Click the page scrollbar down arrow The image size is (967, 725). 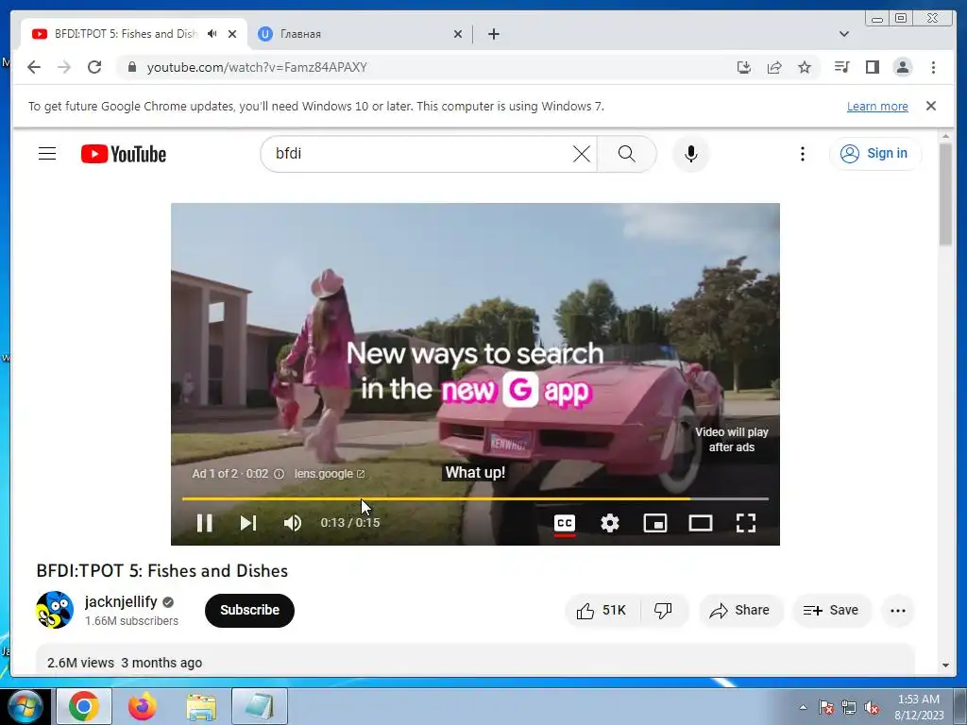point(945,666)
